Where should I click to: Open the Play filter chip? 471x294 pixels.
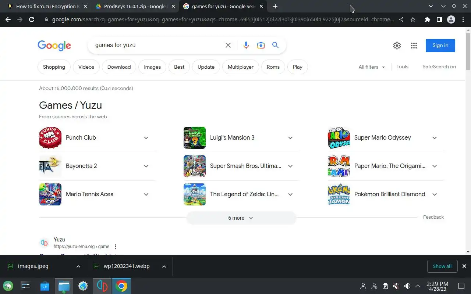[x=298, y=67]
